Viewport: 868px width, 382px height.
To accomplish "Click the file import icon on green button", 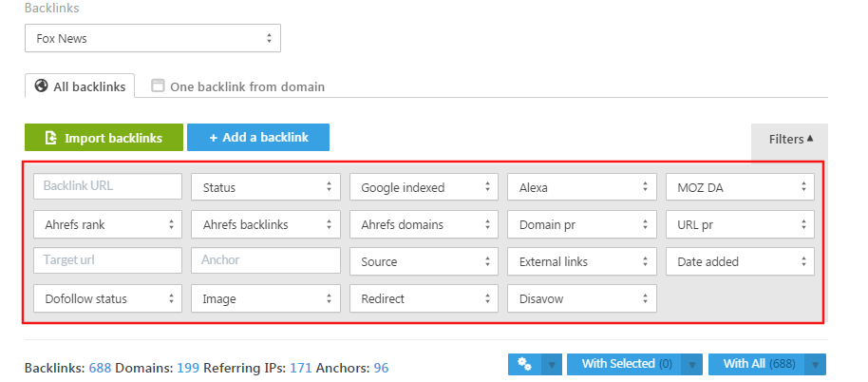I will coord(51,138).
